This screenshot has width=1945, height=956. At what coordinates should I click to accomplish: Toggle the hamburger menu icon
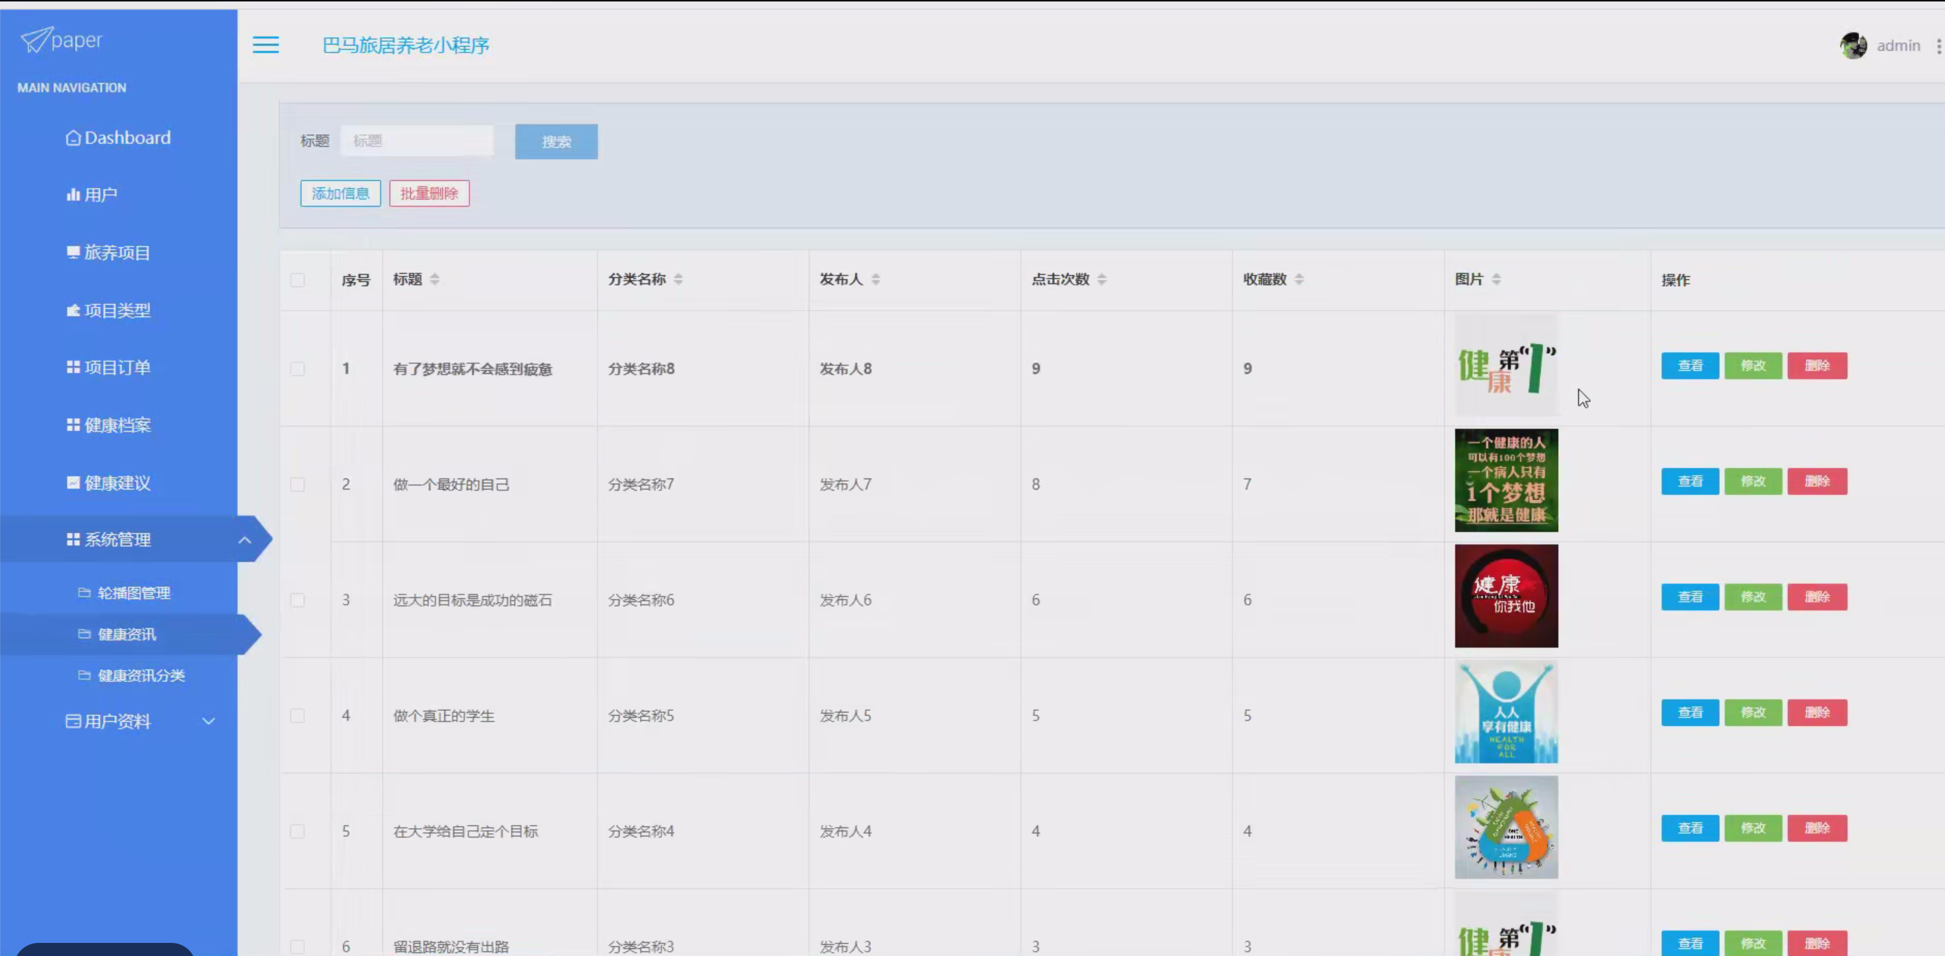[265, 45]
